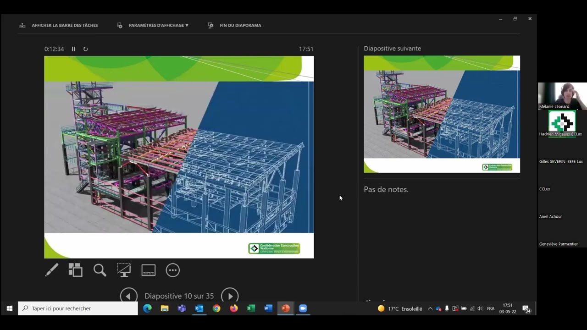The height and width of the screenshot is (330, 587).
Task: Pause the presentation timer
Action: click(x=73, y=49)
